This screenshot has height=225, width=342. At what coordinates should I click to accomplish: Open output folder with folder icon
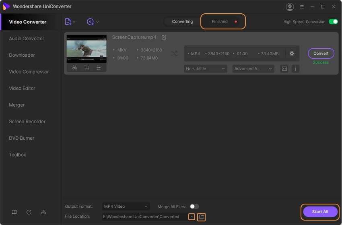pos(201,217)
